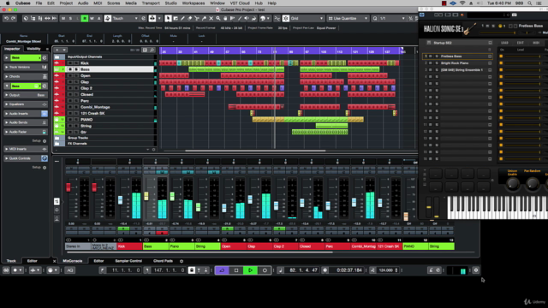This screenshot has height=308, width=548.
Task: Switch to the Visibility tab
Action: point(34,49)
